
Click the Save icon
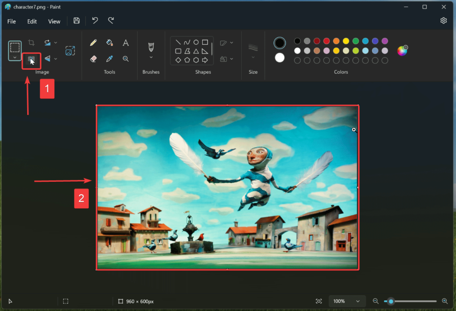coord(77,20)
